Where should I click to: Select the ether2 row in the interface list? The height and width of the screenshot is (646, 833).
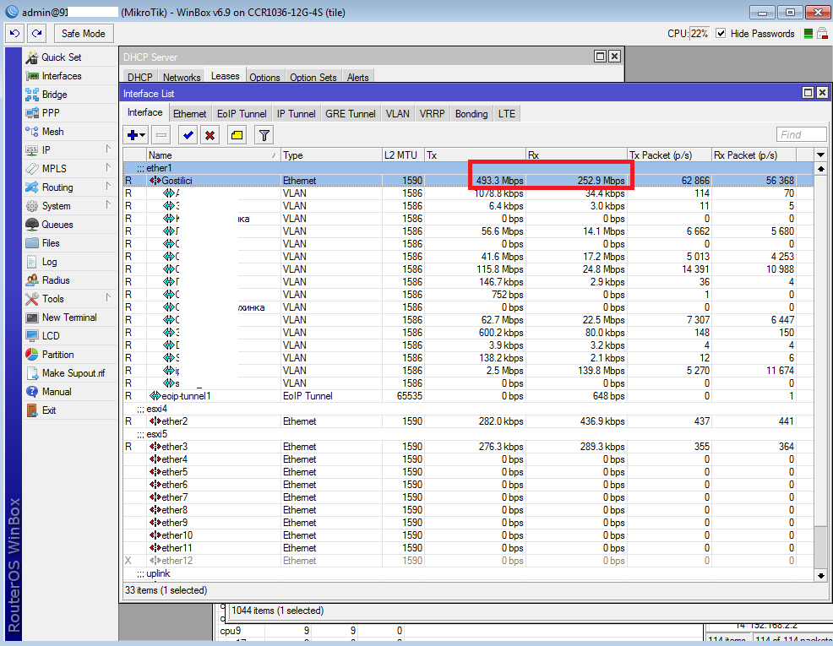click(x=175, y=421)
